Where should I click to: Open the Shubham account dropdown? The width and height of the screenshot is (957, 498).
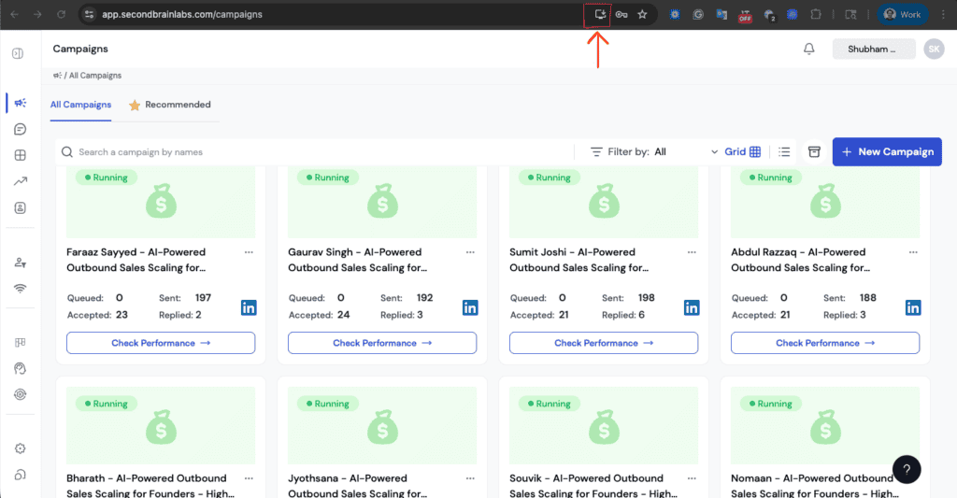(874, 50)
